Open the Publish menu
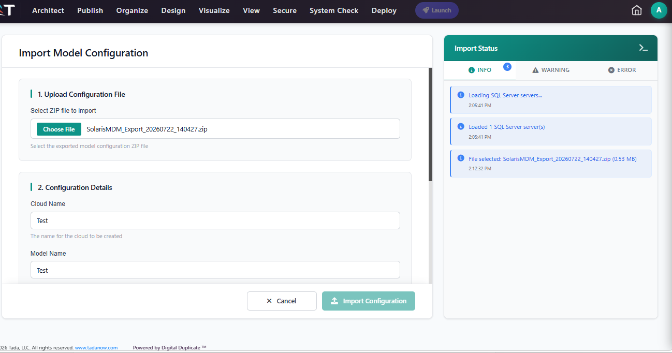Viewport: 672px width, 353px height. click(x=90, y=10)
